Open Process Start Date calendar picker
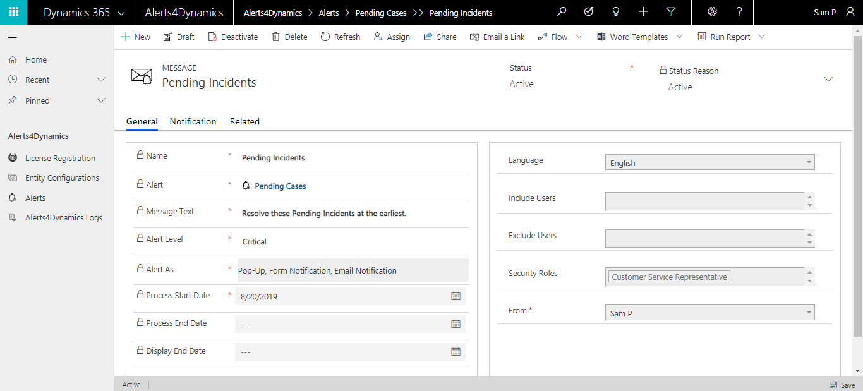The height and width of the screenshot is (391, 863). [x=456, y=296]
